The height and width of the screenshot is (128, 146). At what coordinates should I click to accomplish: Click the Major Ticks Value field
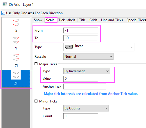click(81, 79)
